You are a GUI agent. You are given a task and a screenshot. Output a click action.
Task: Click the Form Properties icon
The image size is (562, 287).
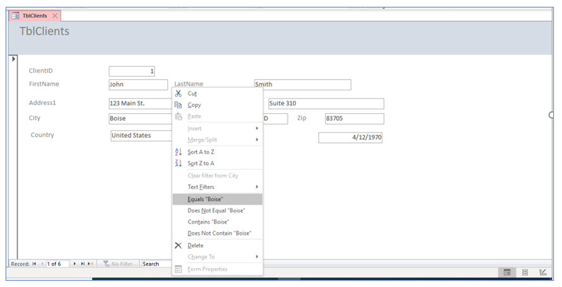178,269
